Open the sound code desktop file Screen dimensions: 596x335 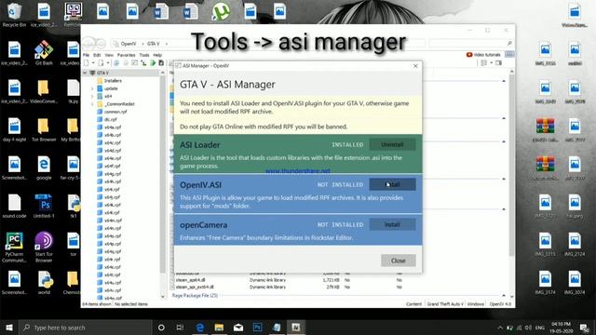point(14,207)
